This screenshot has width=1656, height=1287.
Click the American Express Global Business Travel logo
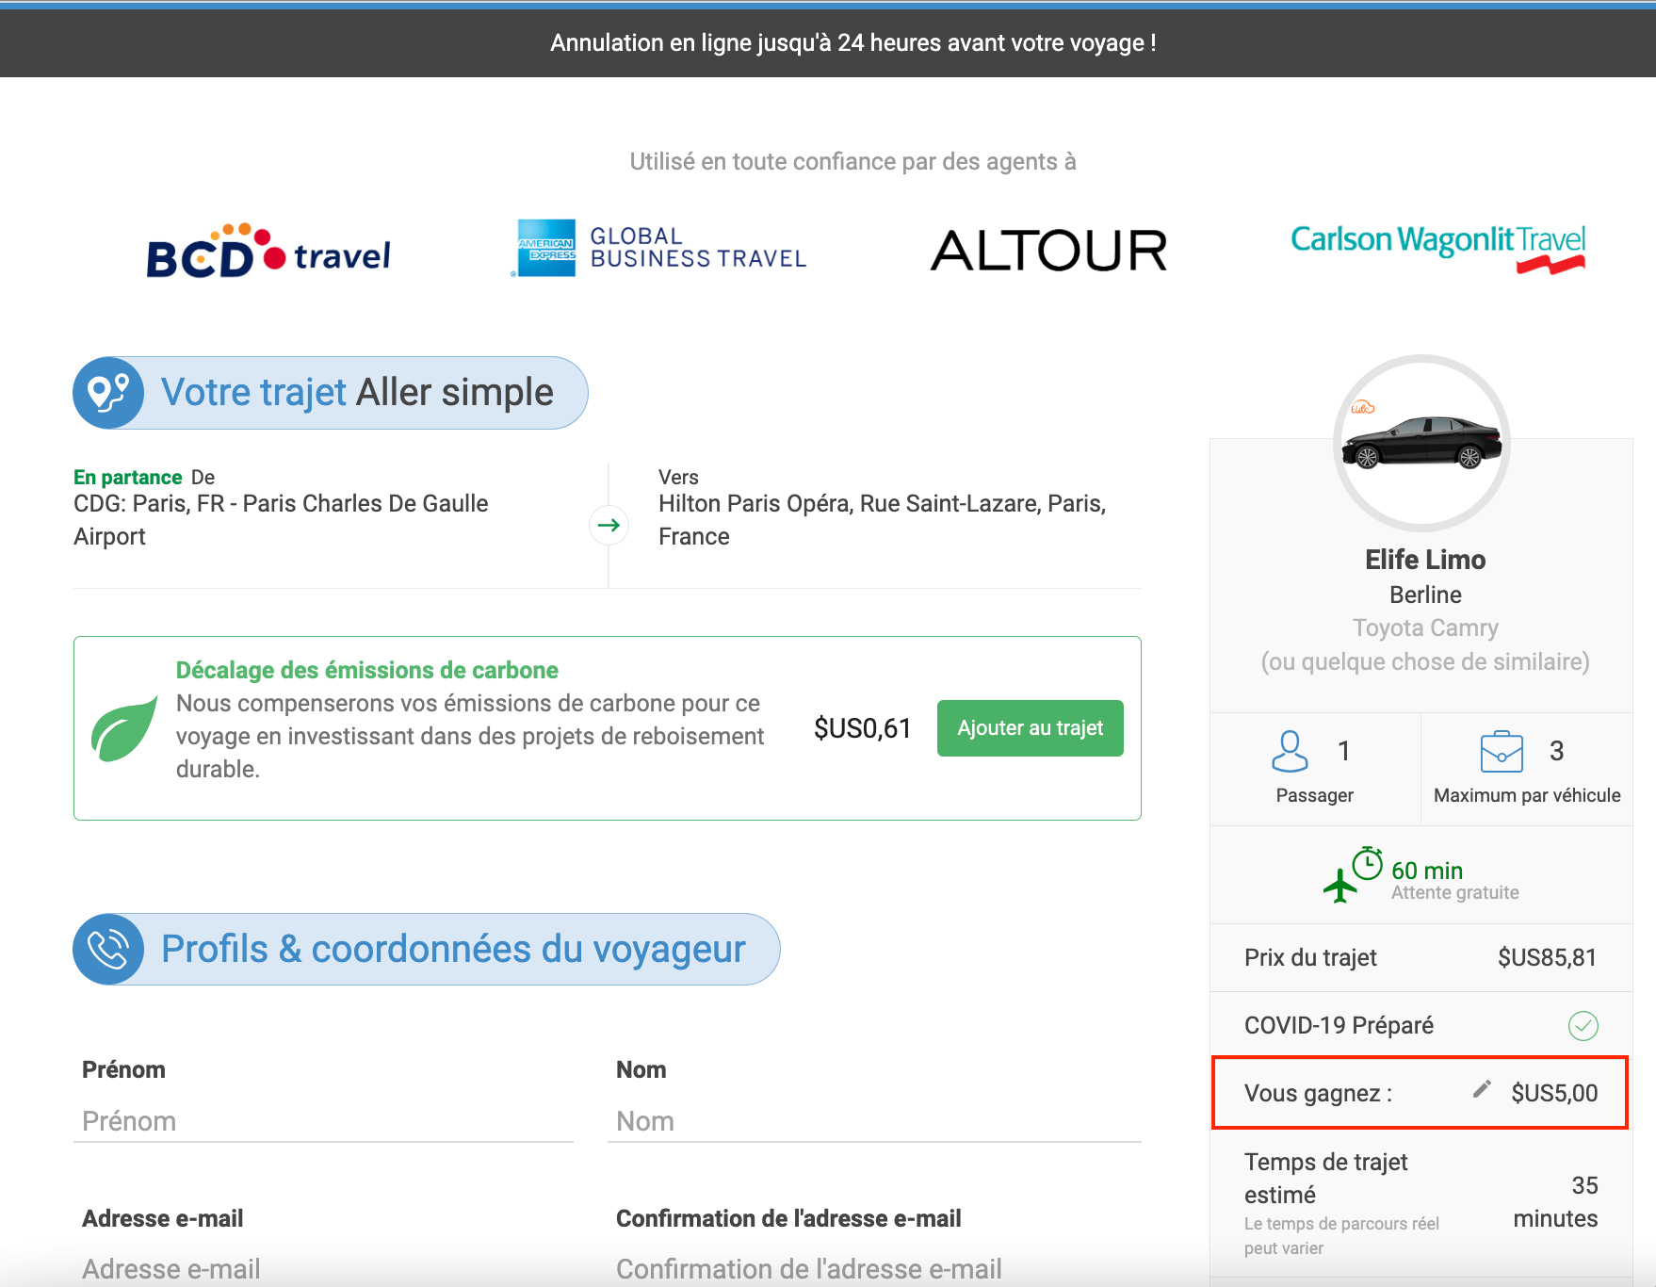tap(659, 248)
